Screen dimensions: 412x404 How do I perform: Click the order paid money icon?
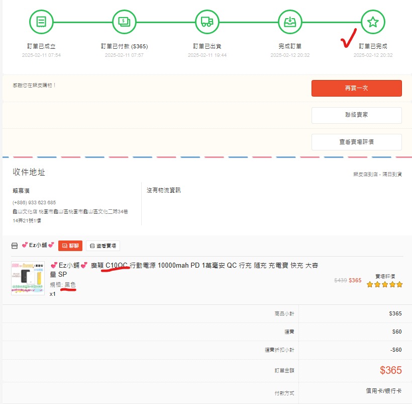[124, 22]
